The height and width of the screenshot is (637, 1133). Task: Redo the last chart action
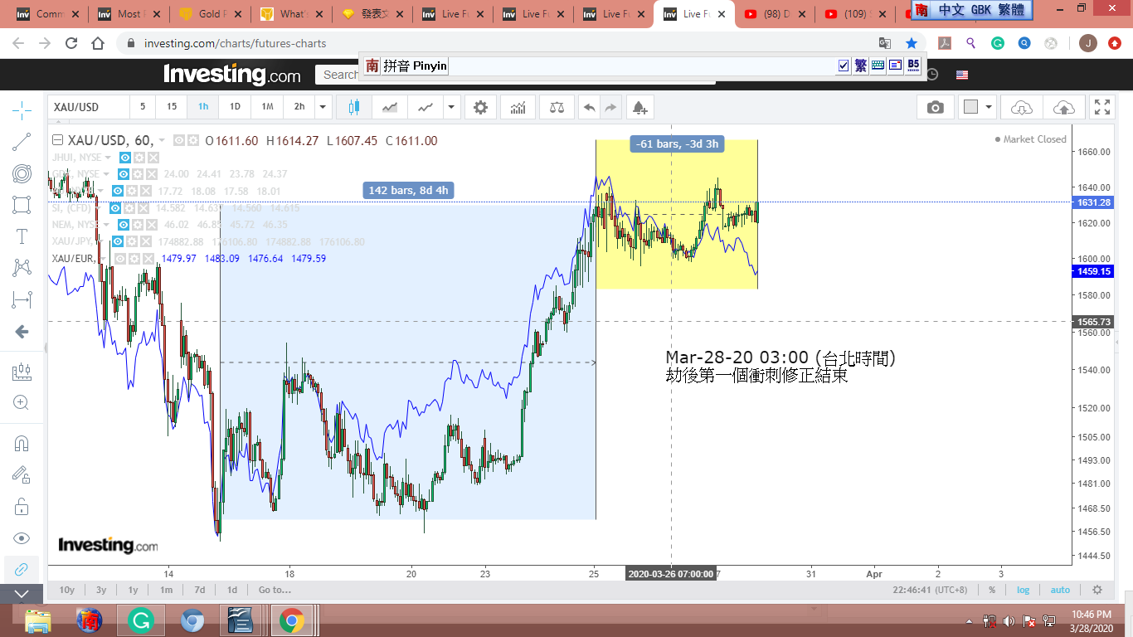click(x=611, y=107)
